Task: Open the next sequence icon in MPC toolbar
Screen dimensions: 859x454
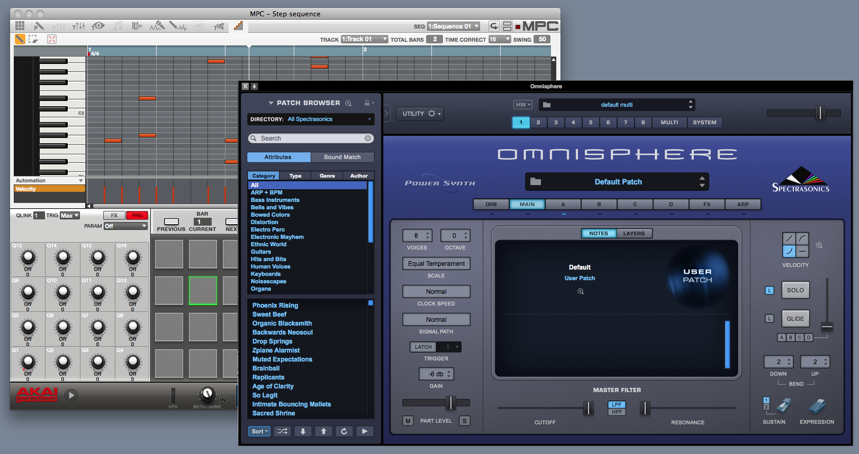Action: coord(137,26)
